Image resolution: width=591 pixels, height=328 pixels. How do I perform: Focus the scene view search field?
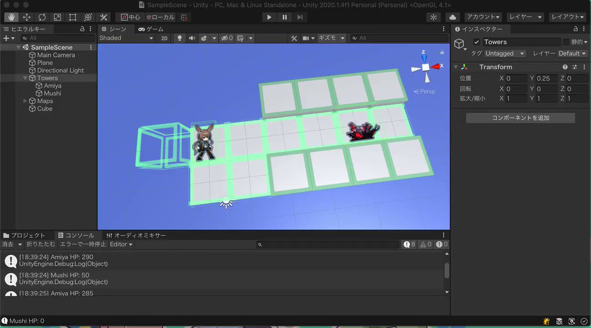[398, 38]
